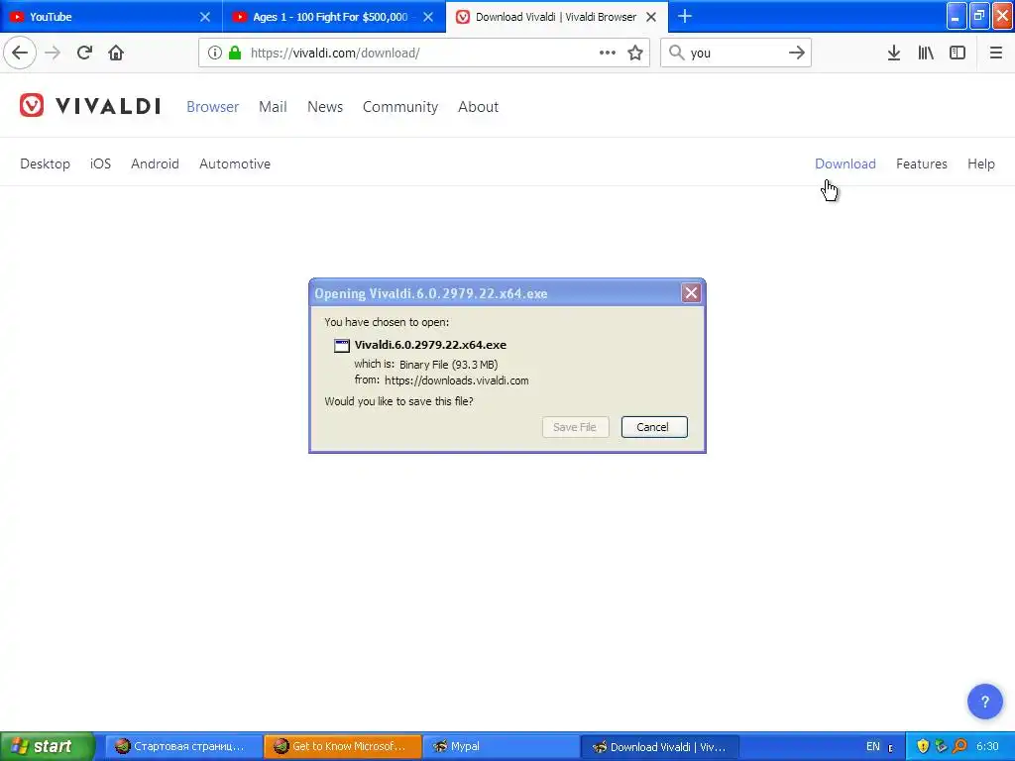Go to the Android section link
Image resolution: width=1015 pixels, height=761 pixels.
coord(155,163)
